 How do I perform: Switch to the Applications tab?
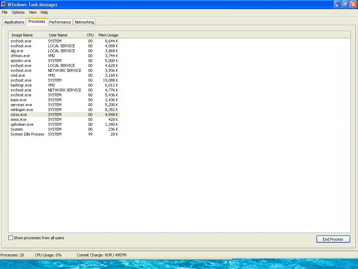(14, 22)
